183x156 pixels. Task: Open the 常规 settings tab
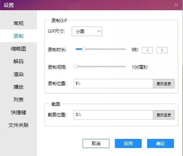coord(18,23)
